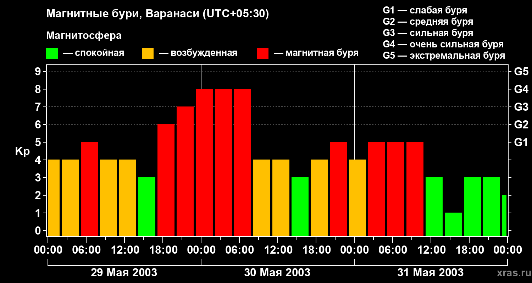Click the '06:00' time label for 30 Мая
This screenshot has height=283, width=532.
[x=239, y=250]
